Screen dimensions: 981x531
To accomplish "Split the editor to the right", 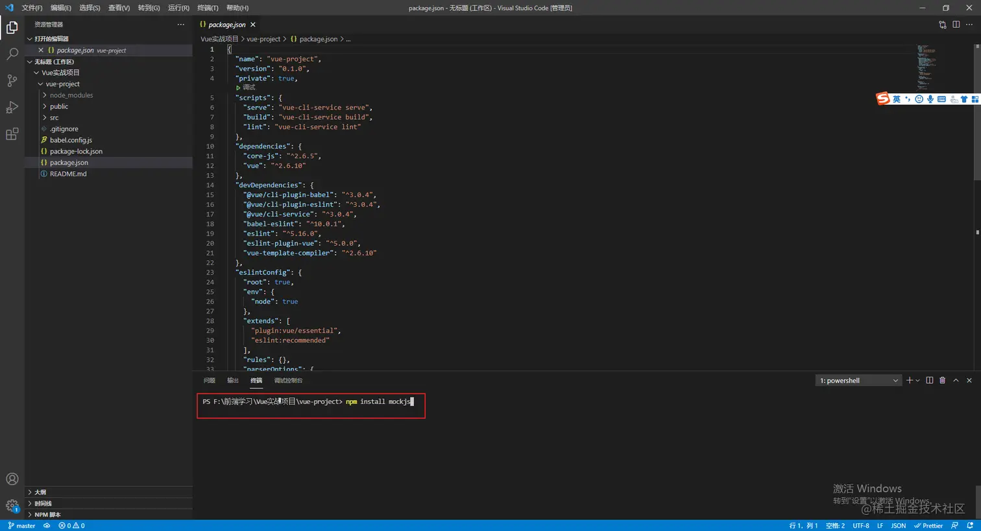I will pos(956,25).
